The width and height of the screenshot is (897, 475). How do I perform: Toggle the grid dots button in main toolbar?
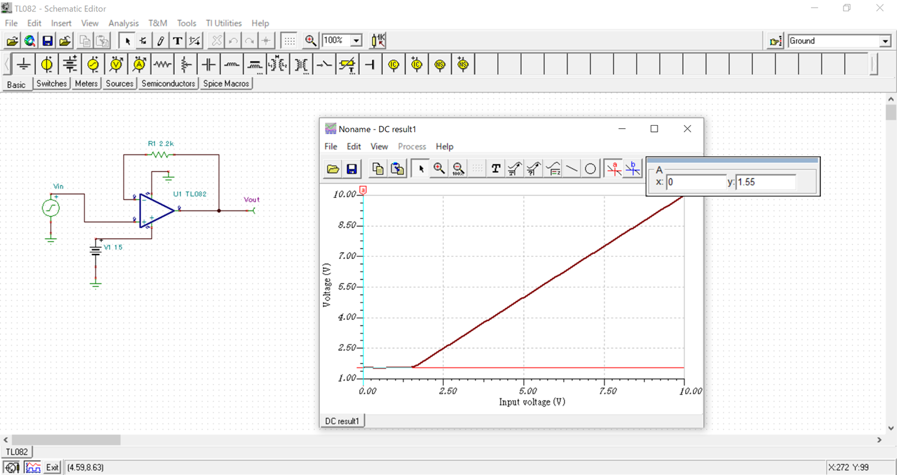[x=289, y=41]
